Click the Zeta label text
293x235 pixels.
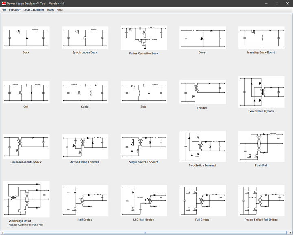point(144,107)
